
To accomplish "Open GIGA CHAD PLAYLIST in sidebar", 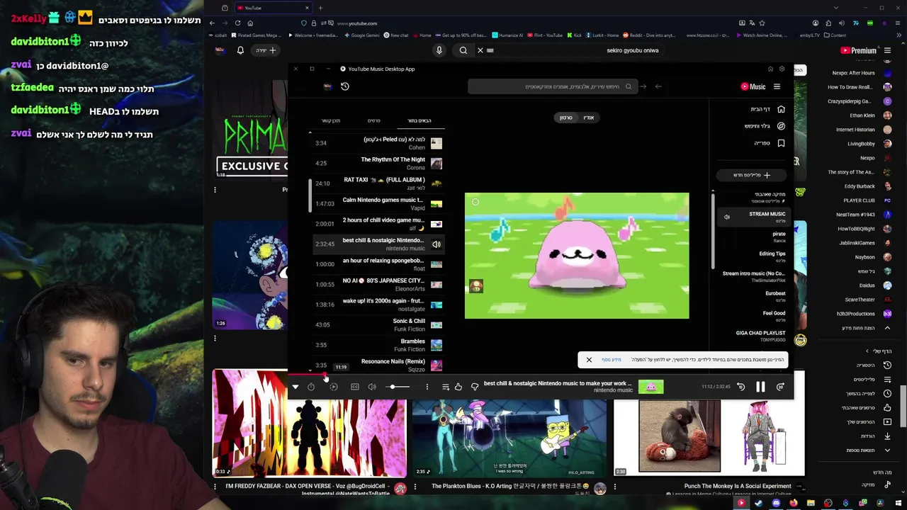I will tap(755, 336).
